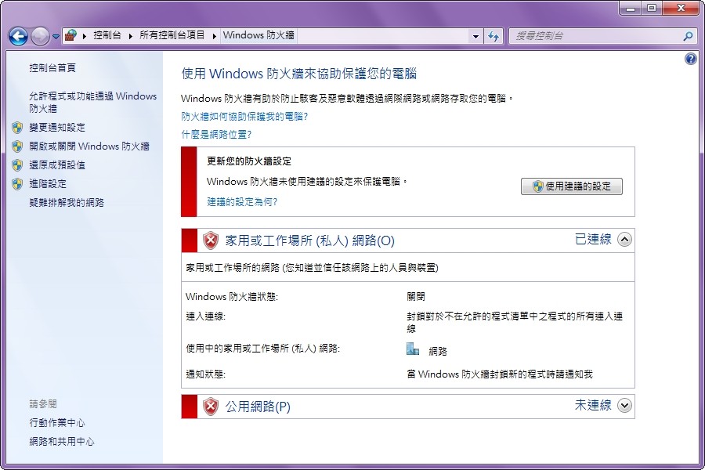
Task: Maximize the firewall window
Action: click(652, 8)
